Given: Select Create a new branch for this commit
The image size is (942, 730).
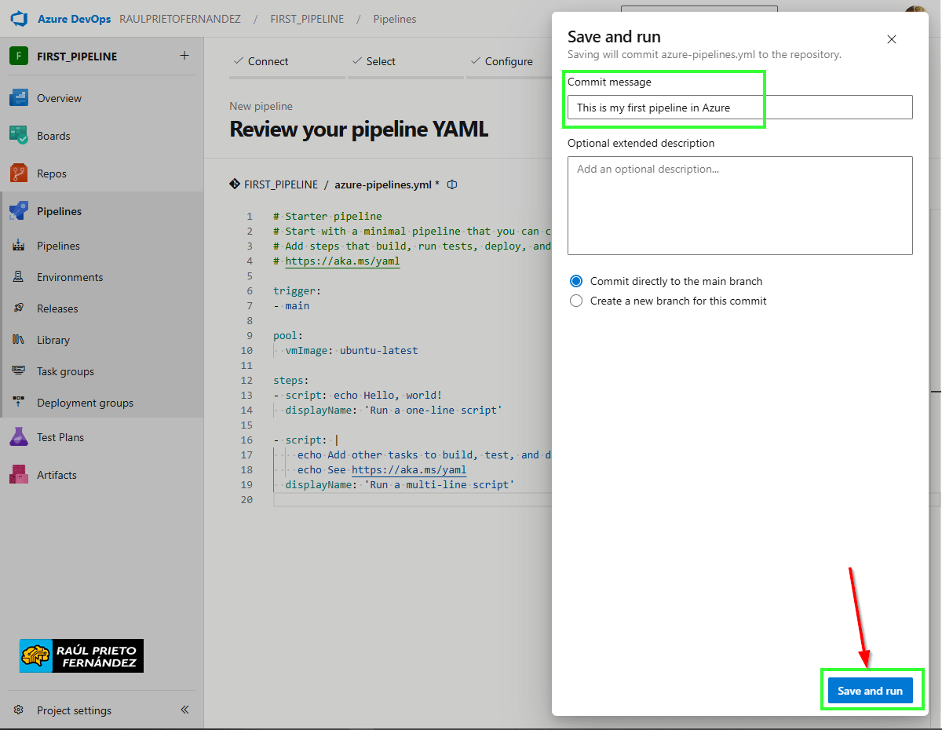Looking at the screenshot, I should point(576,301).
